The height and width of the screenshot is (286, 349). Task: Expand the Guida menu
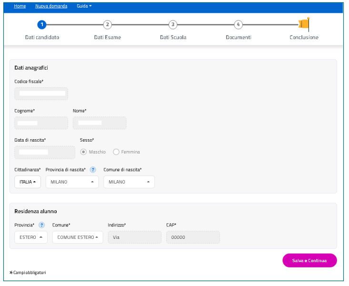pyautogui.click(x=84, y=6)
